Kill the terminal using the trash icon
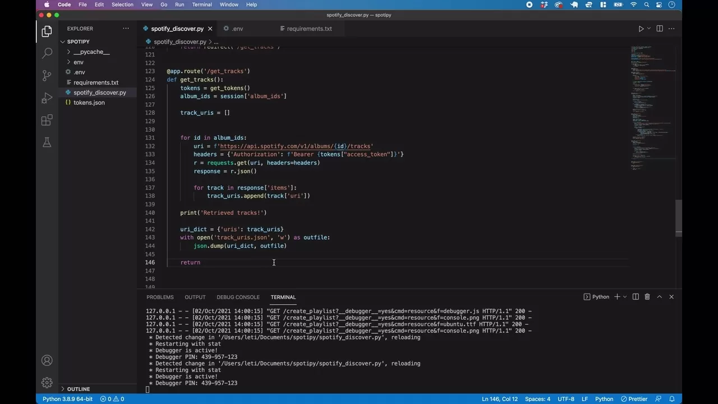Image resolution: width=718 pixels, height=404 pixels. [647, 297]
